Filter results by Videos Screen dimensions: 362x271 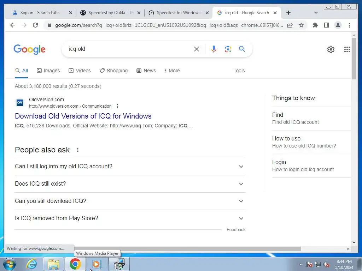[x=80, y=71]
